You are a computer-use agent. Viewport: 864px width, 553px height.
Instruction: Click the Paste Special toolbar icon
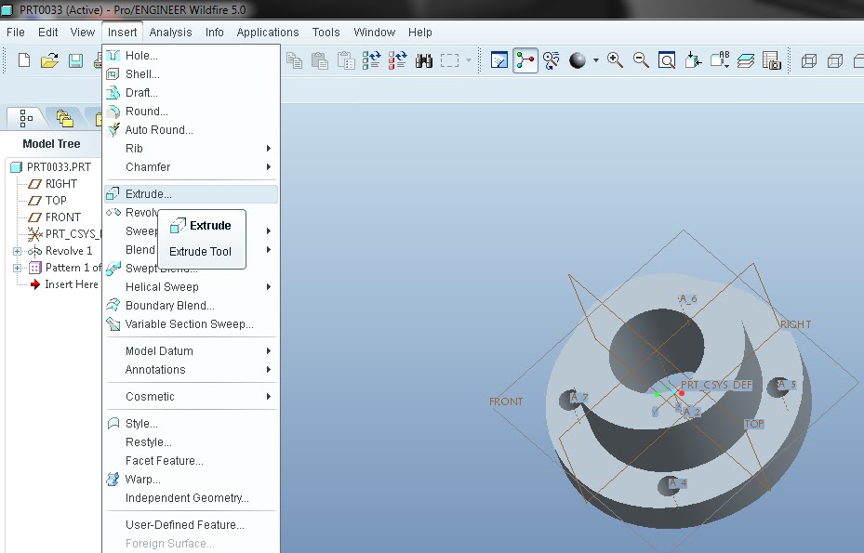[x=345, y=60]
